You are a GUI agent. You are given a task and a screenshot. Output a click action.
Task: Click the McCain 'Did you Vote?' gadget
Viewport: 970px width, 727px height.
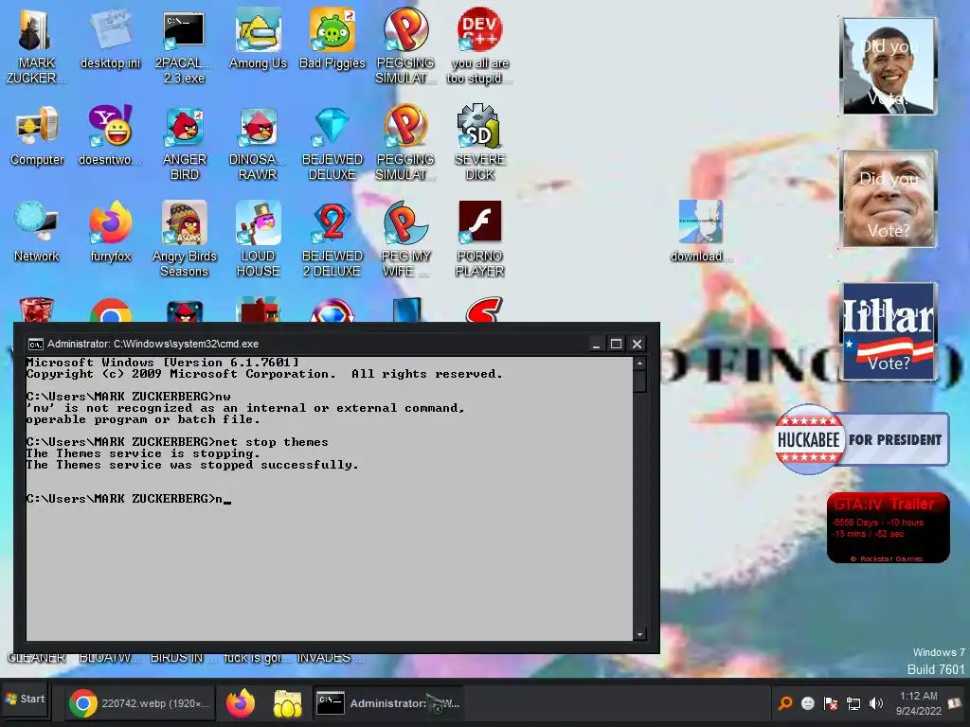coord(888,199)
